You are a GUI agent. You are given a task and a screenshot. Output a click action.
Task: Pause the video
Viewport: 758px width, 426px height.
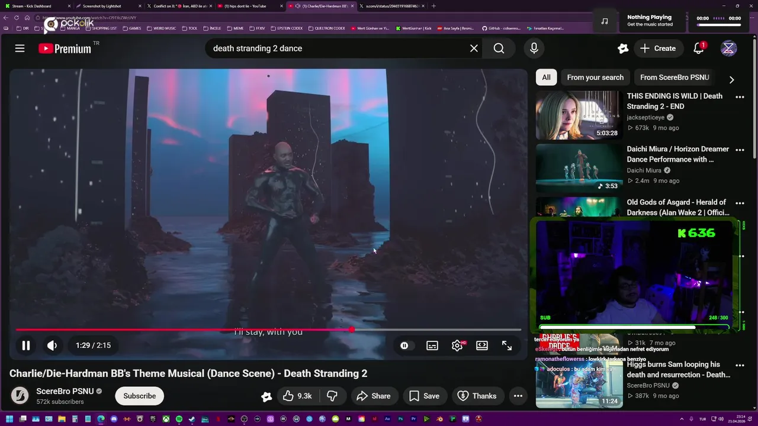26,346
